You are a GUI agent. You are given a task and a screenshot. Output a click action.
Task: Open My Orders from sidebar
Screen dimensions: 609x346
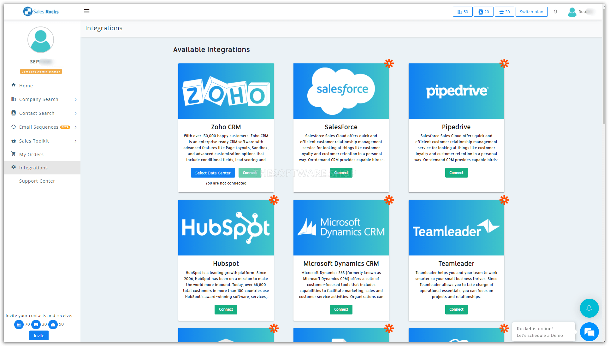[31, 155]
